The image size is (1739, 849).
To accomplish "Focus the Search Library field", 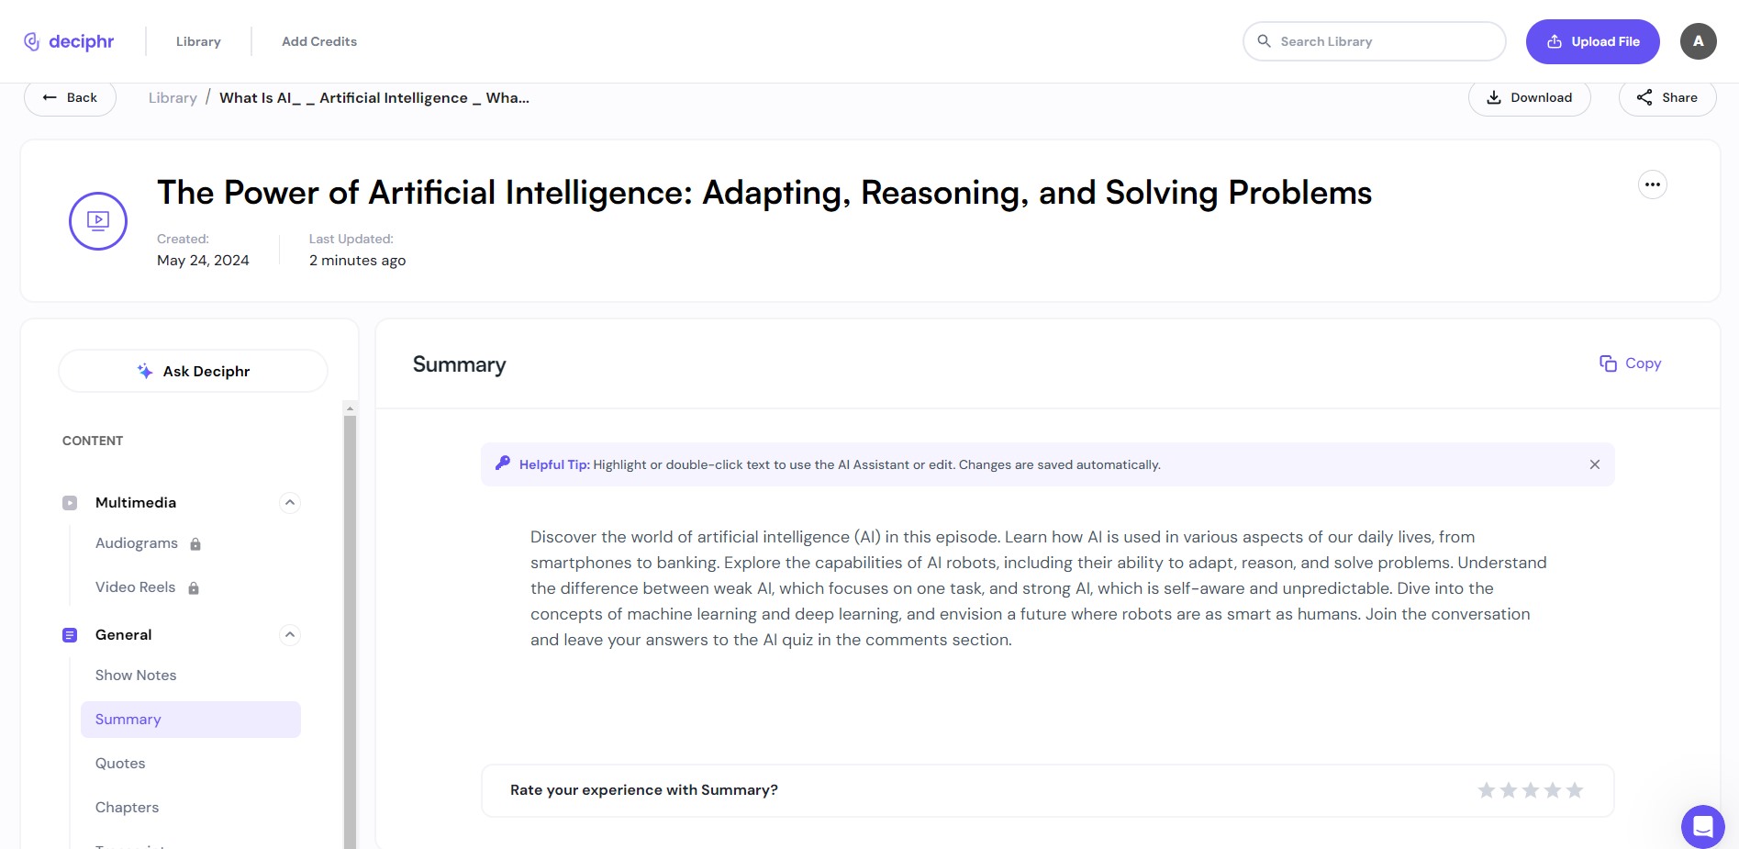I will point(1375,41).
